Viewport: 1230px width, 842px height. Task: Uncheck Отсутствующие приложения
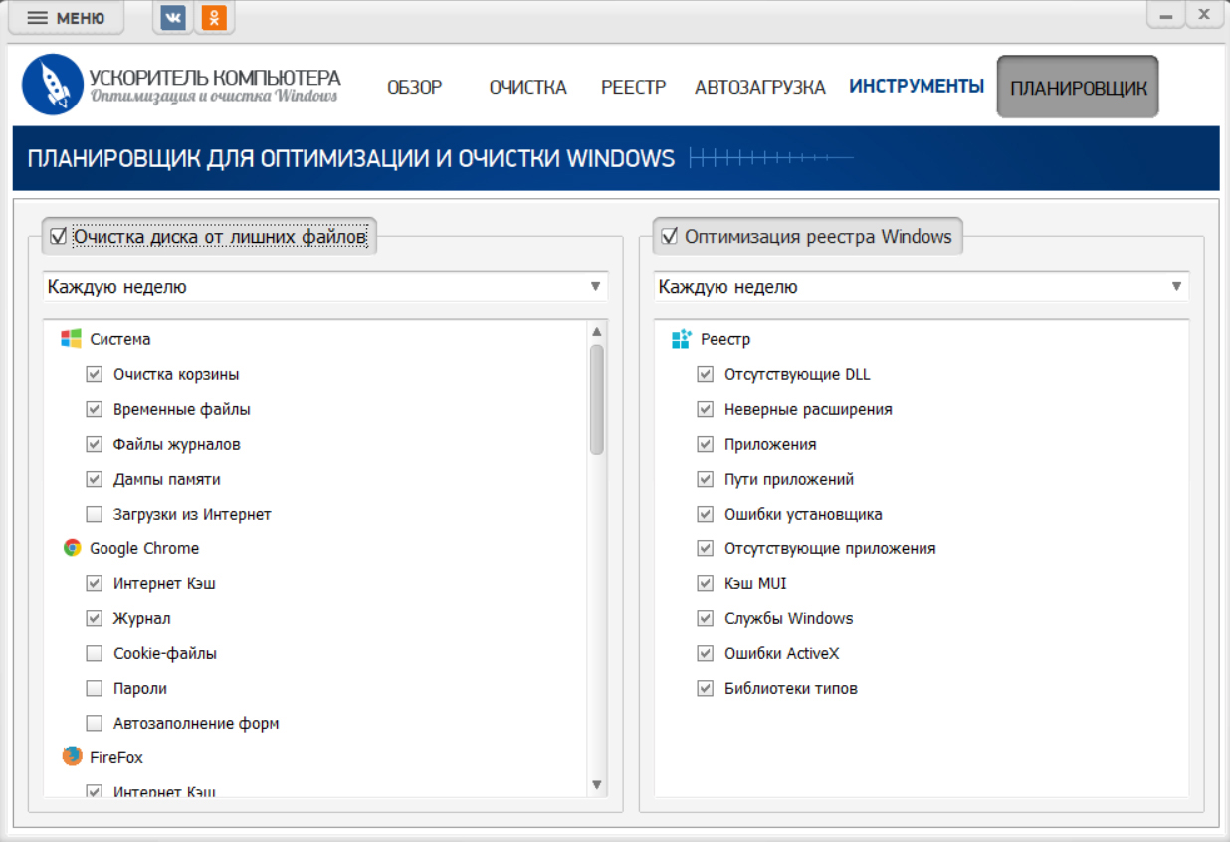pyautogui.click(x=706, y=549)
